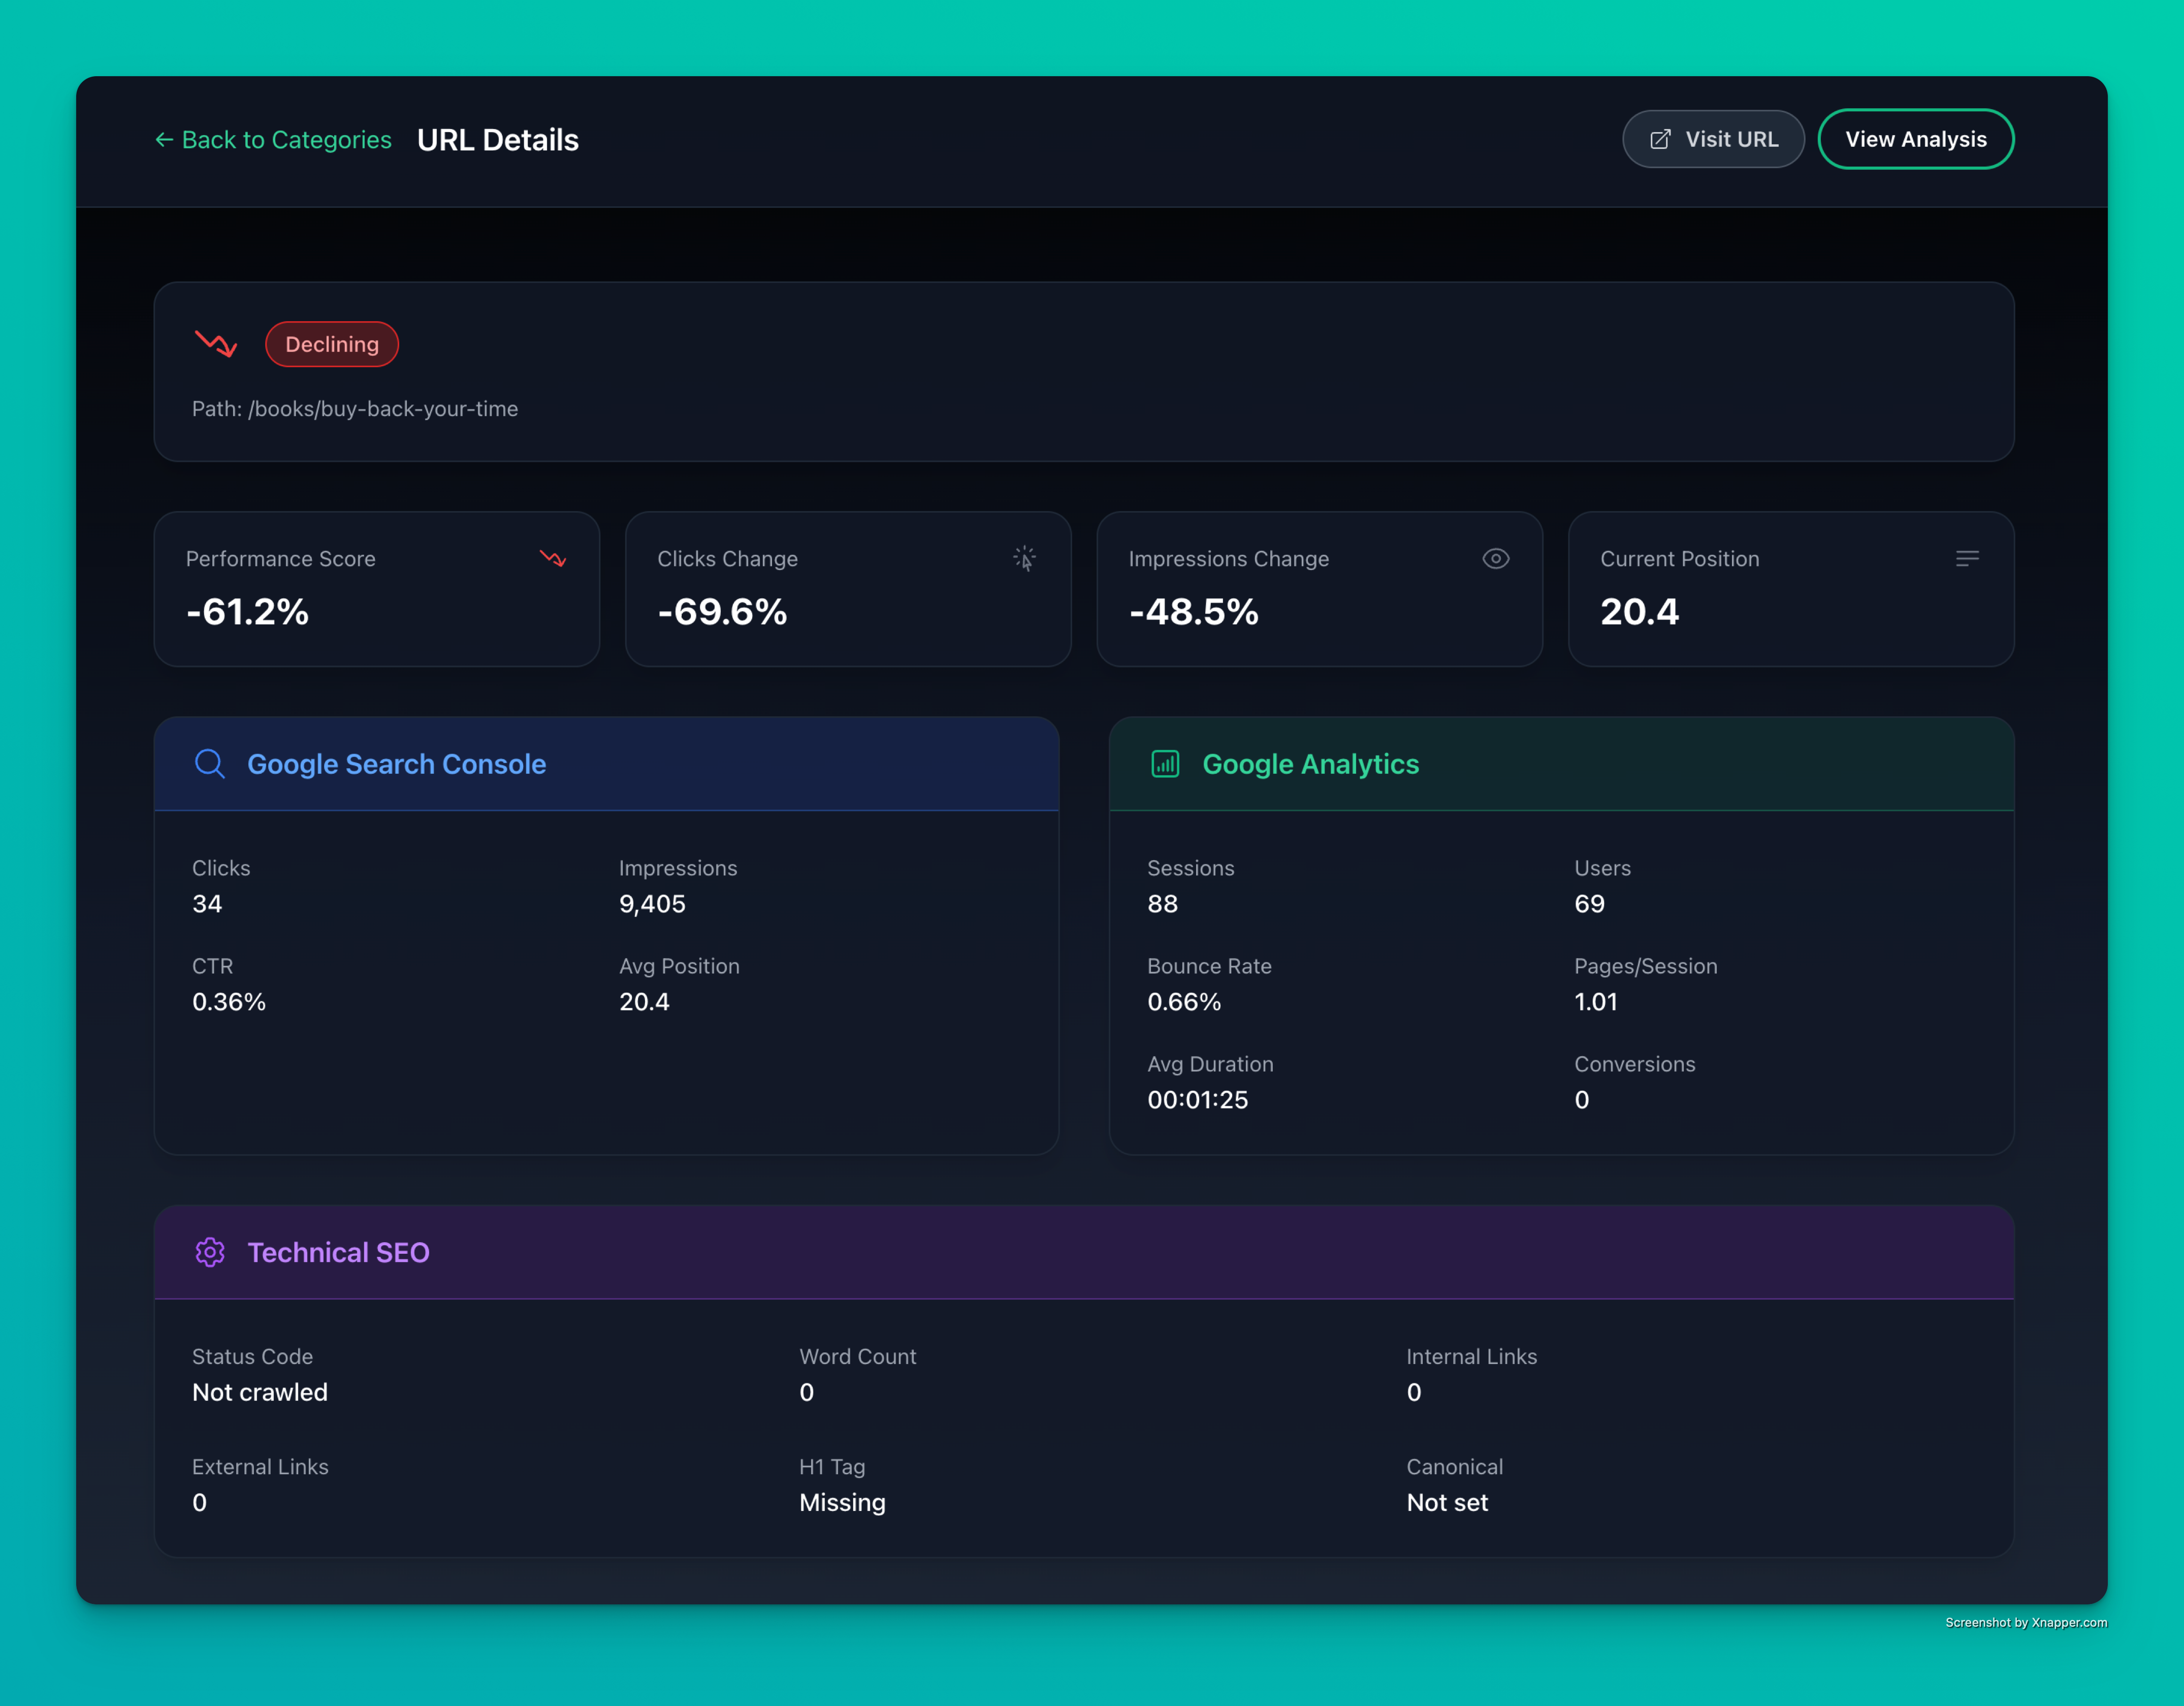Go back to Categories

273,140
